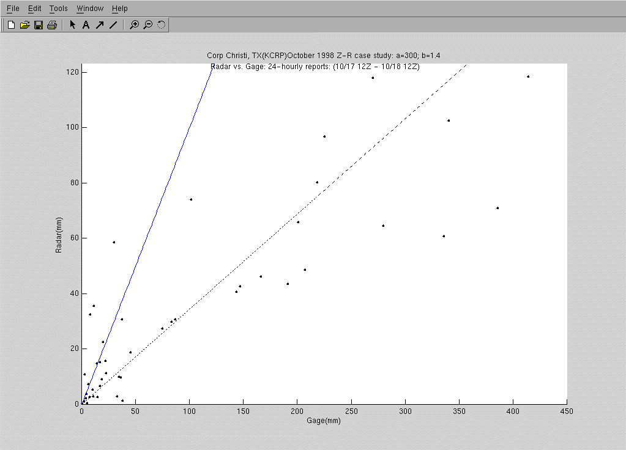
Task: Click y-axis tick label '120'
Action: tap(73, 72)
